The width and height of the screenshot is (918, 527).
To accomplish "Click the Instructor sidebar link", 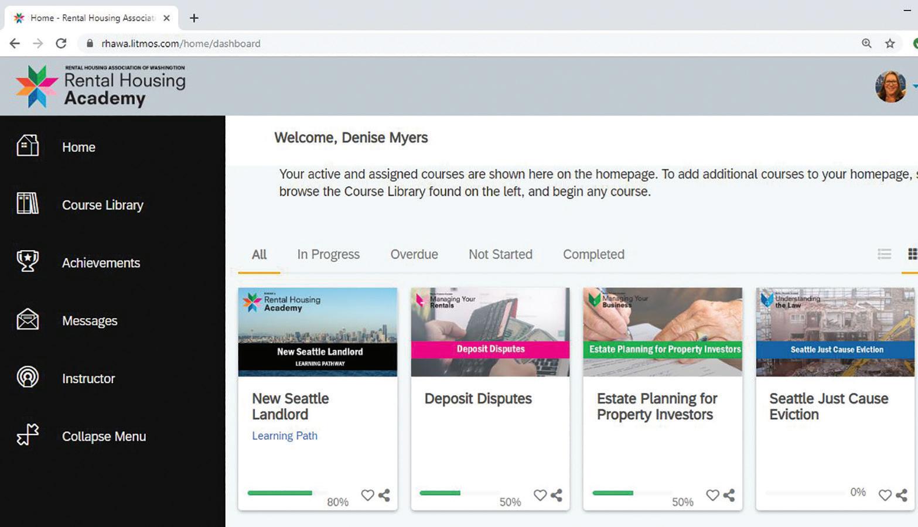I will pyautogui.click(x=88, y=379).
